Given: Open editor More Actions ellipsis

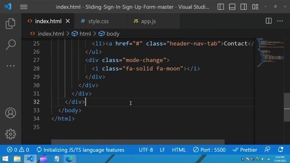Looking at the screenshot, I should (x=280, y=21).
